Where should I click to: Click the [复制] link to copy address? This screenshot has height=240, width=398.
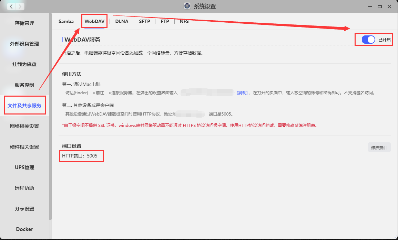(242, 92)
